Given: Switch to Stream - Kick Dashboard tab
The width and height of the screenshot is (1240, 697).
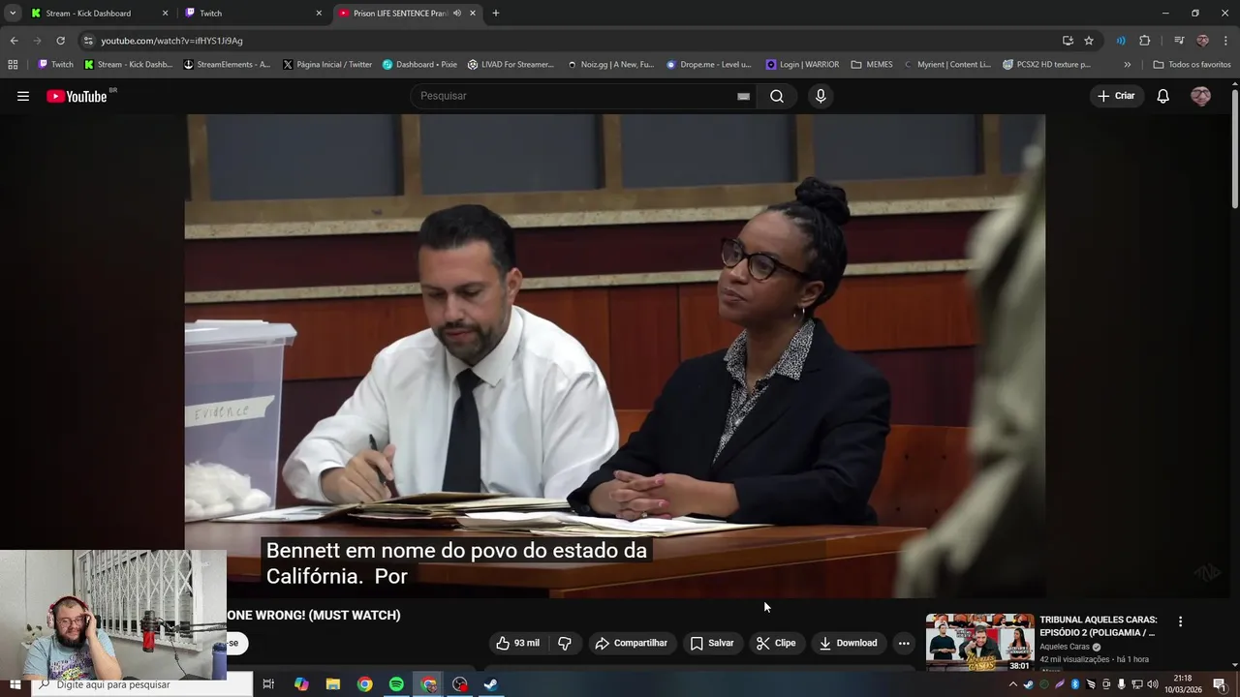Looking at the screenshot, I should 98,14.
